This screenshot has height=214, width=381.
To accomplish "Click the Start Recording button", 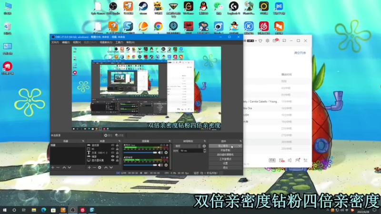I will (x=225, y=150).
